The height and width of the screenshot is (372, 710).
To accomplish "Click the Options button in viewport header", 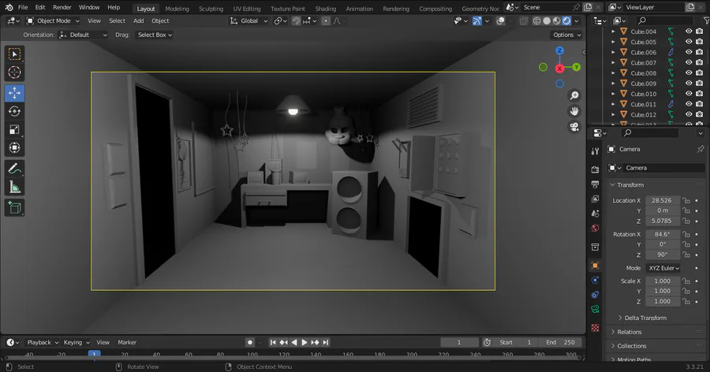I will coord(566,35).
